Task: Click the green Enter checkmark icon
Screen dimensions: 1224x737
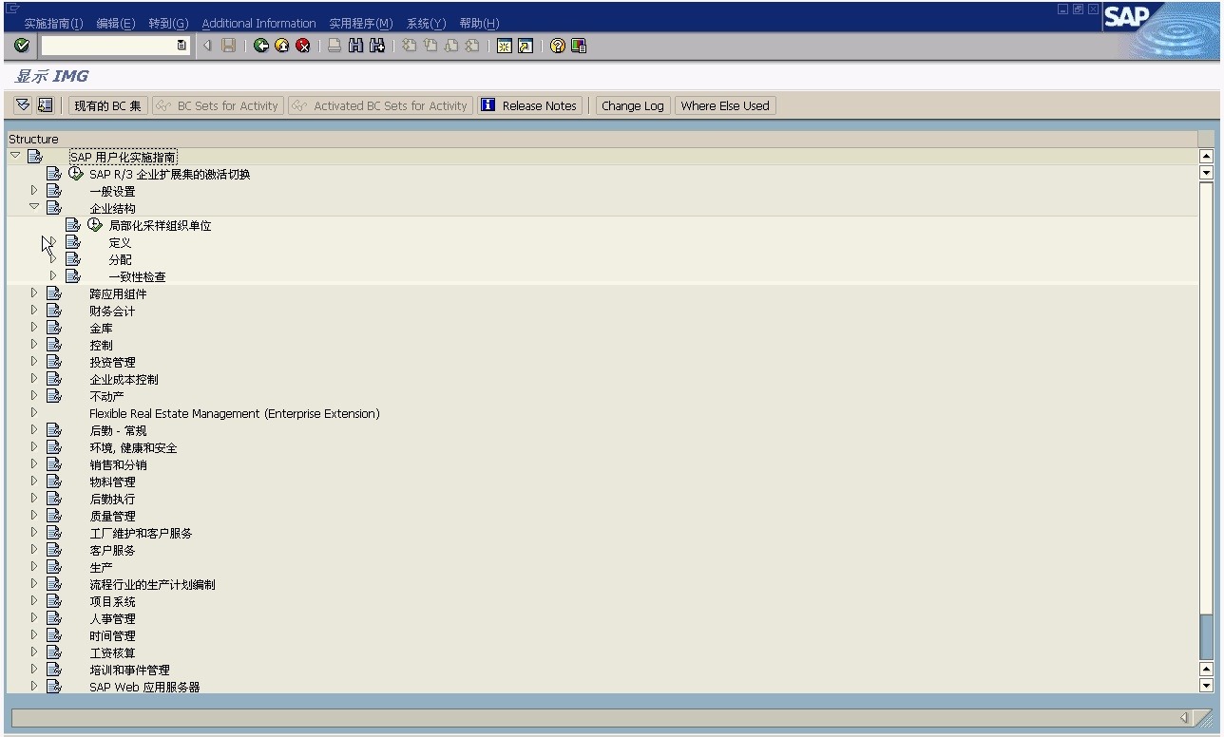Action: point(22,46)
